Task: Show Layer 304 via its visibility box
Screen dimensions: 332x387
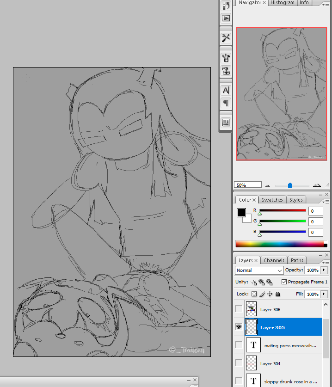Action: click(x=239, y=363)
